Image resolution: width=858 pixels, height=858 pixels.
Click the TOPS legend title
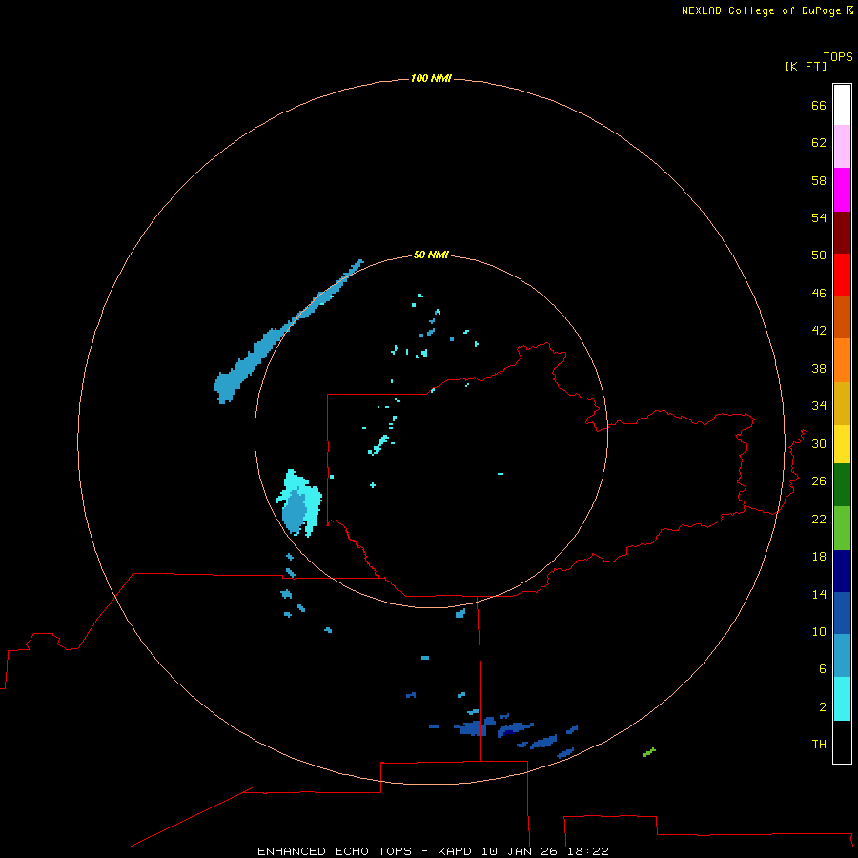coord(838,56)
